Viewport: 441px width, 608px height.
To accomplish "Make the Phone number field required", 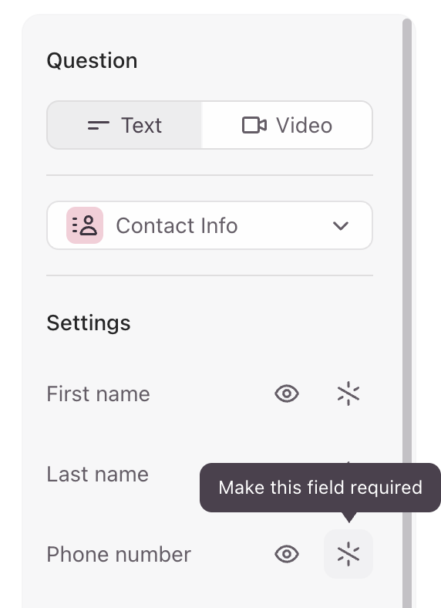I will (x=348, y=554).
